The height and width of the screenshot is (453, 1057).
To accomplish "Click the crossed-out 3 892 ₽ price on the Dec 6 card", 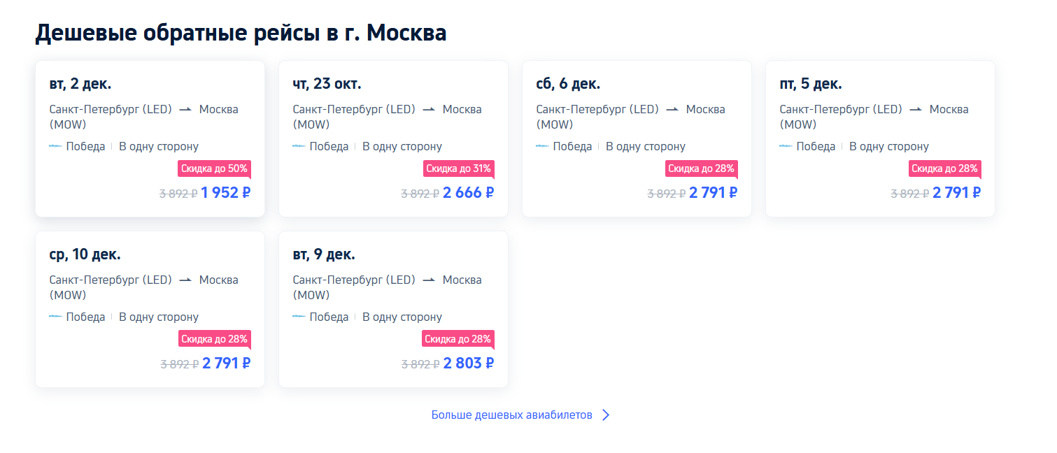I will (x=665, y=194).
